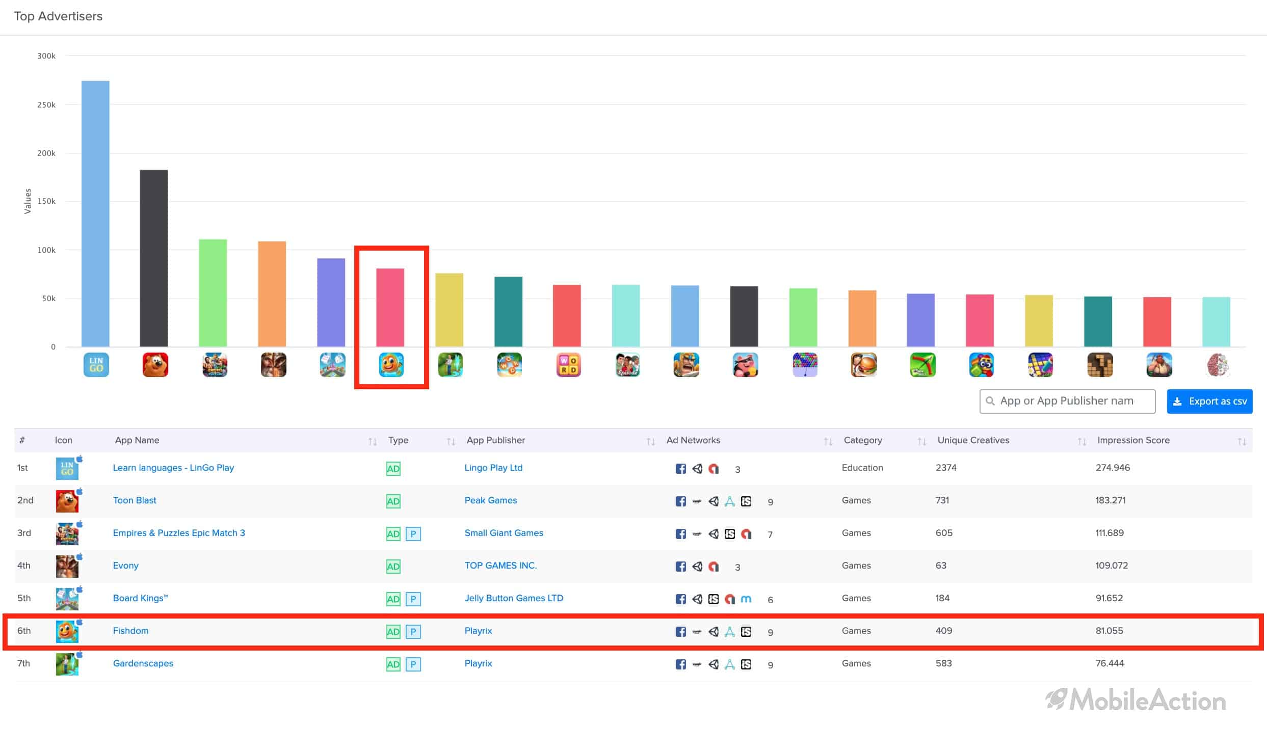Sort table by Impression Score column arrows

coord(1242,441)
